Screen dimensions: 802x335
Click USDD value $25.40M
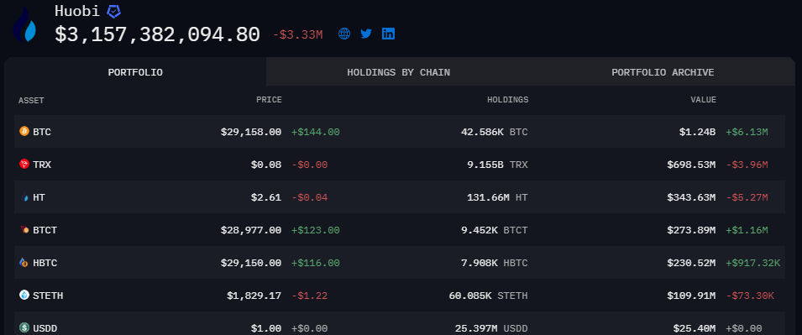(695, 328)
